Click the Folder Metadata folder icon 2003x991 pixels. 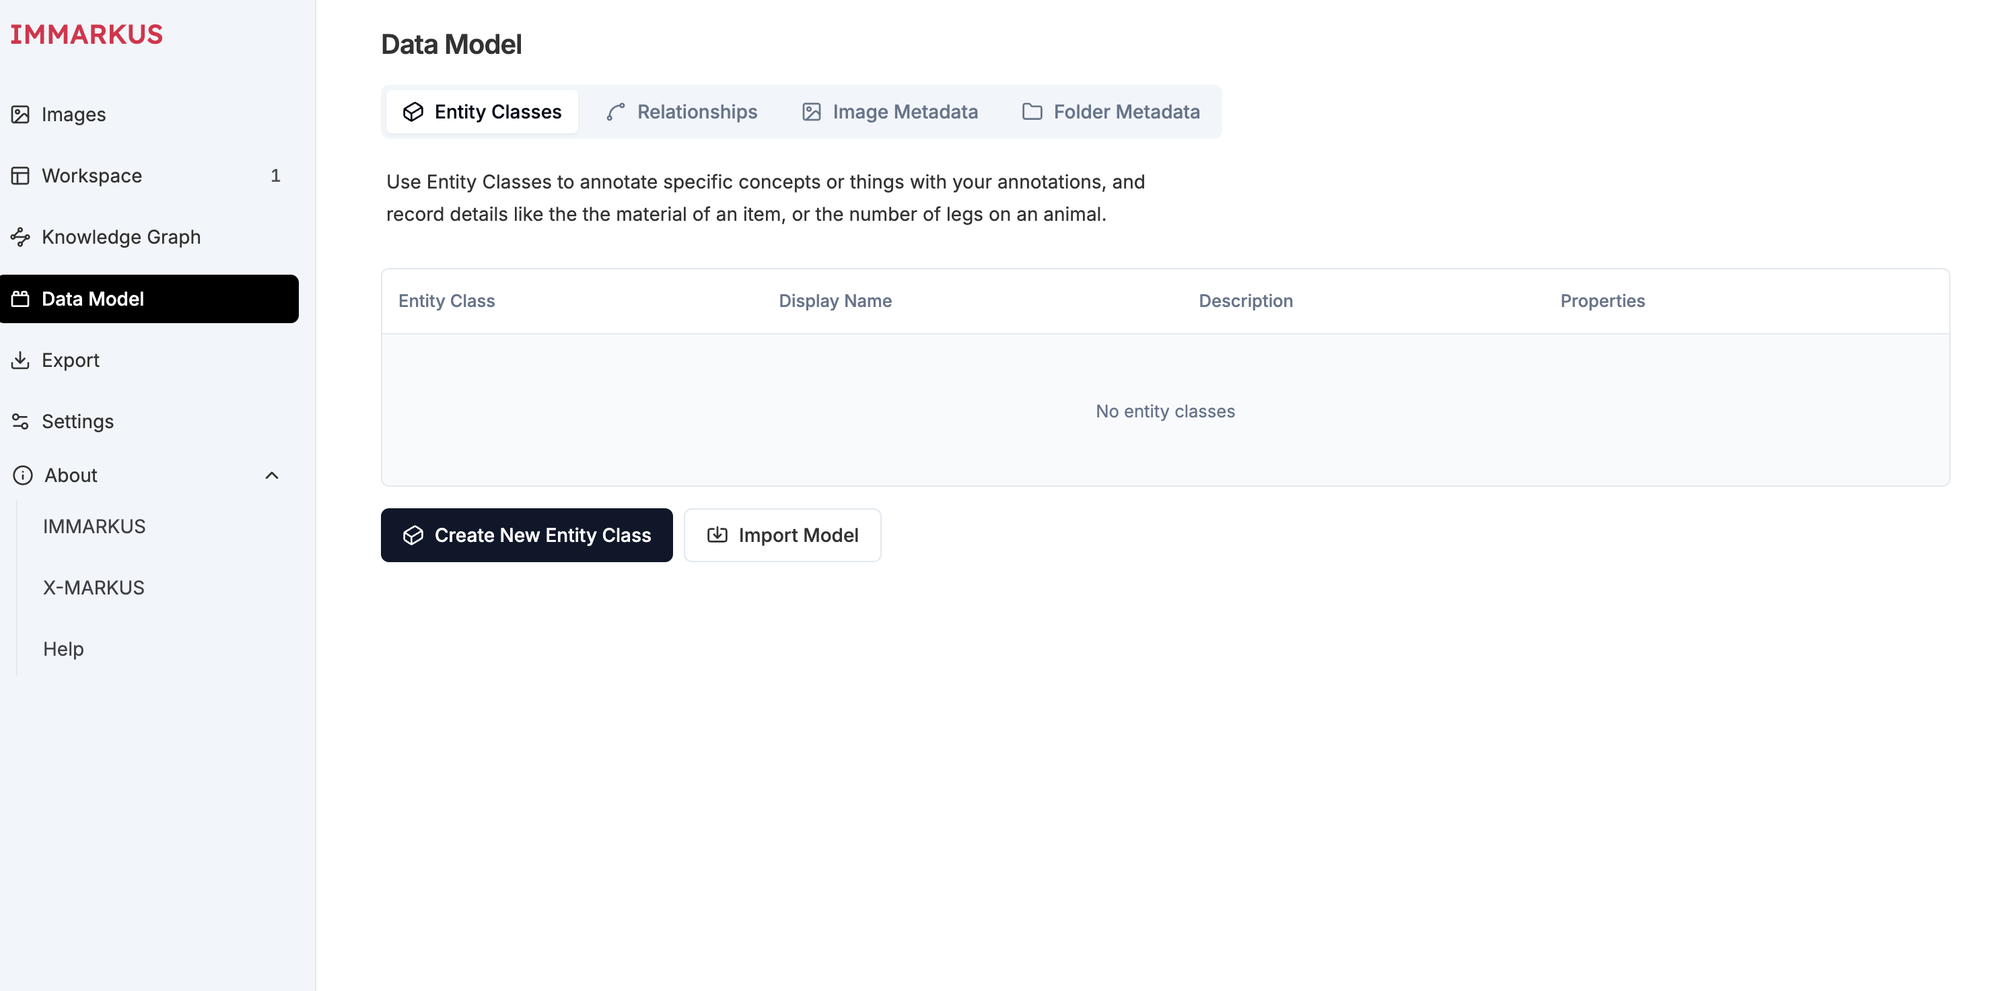pyautogui.click(x=1032, y=112)
